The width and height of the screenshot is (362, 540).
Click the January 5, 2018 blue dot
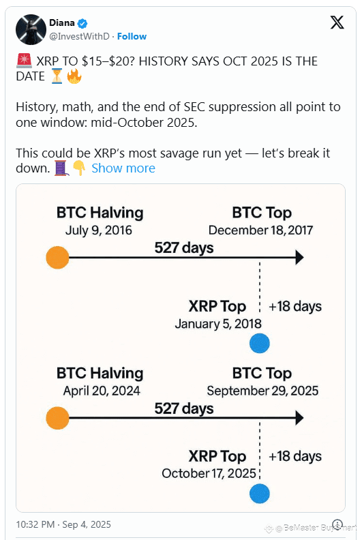pos(259,344)
